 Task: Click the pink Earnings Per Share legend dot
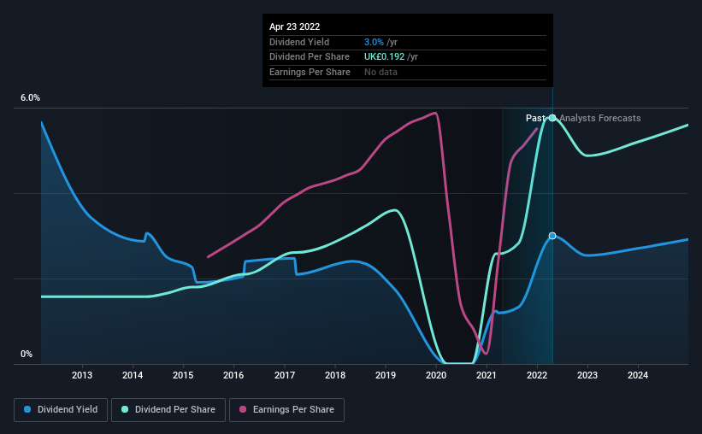coord(243,409)
